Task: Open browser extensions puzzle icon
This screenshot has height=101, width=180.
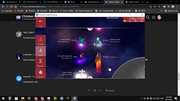Action: (164, 7)
